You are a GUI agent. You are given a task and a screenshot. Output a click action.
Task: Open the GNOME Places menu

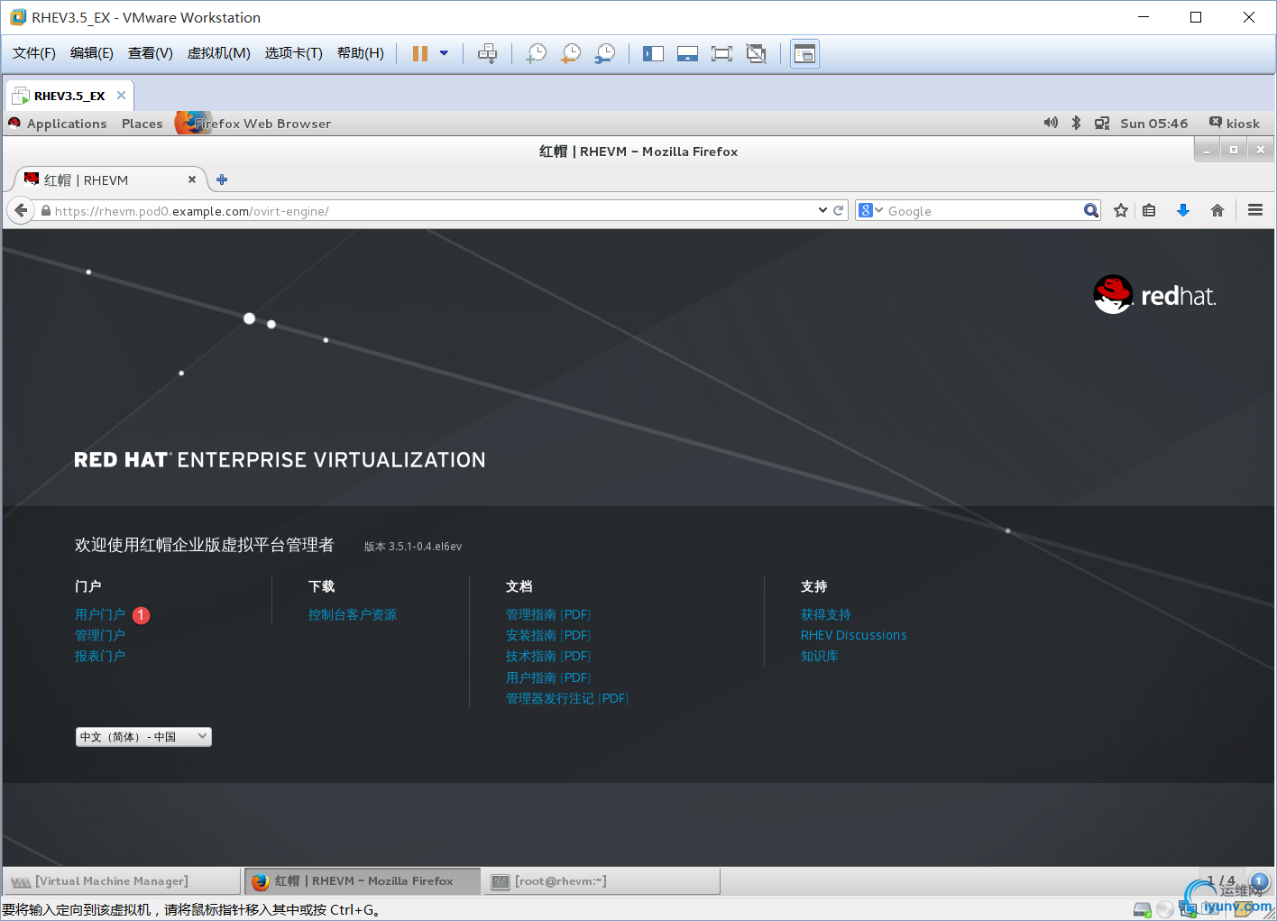142,124
